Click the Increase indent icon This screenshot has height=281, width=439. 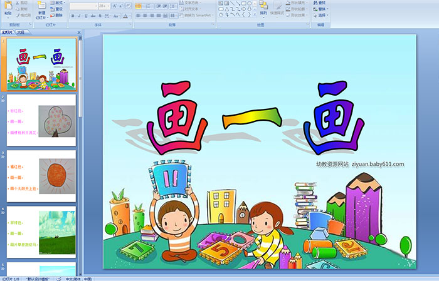(165, 6)
